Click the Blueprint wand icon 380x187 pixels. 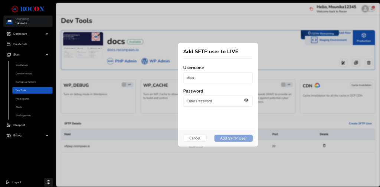click(9, 125)
